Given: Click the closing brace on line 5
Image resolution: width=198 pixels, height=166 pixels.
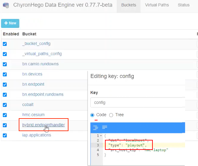Looking at the screenshot, I should point(105,155).
